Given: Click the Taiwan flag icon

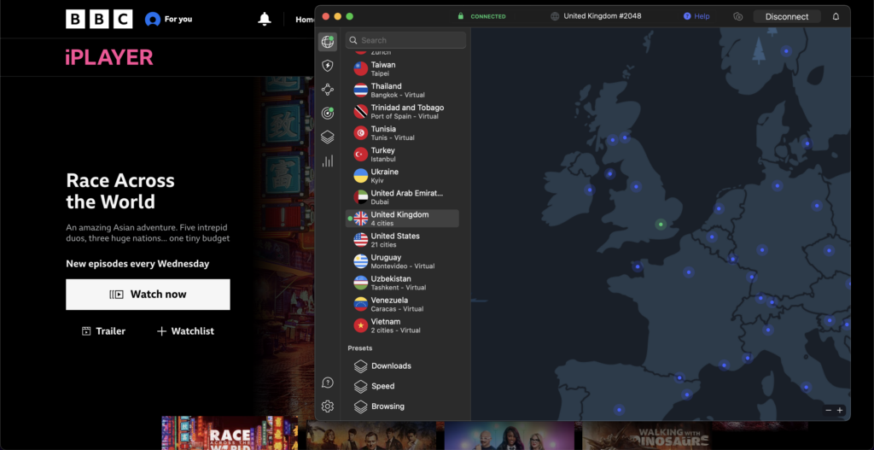Looking at the screenshot, I should 361,68.
